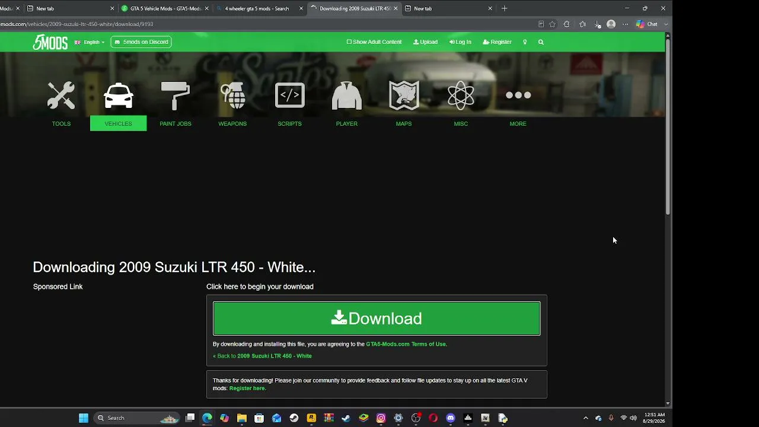This screenshot has width=759, height=427.
Task: Launch Rockstar Games Launcher from taskbar
Action: [311, 418]
